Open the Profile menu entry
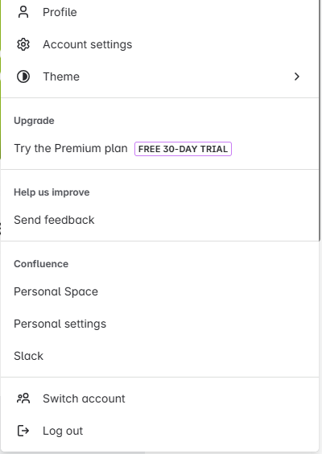The width and height of the screenshot is (322, 454). 160,12
